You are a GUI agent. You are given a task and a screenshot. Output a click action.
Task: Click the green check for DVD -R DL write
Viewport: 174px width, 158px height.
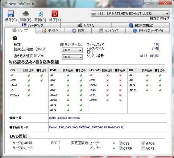[x=81, y=105]
